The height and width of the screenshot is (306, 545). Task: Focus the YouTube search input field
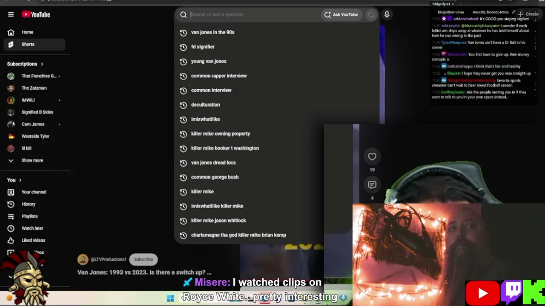click(255, 14)
